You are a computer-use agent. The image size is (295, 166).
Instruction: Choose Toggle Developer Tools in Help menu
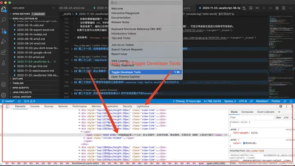(x=145, y=72)
